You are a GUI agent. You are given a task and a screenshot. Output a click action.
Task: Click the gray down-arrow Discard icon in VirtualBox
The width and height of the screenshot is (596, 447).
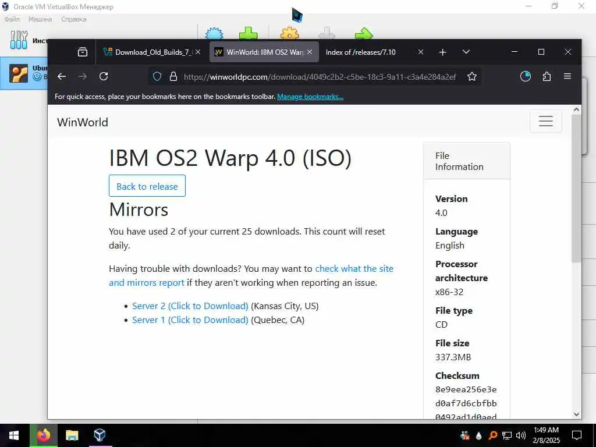(327, 33)
